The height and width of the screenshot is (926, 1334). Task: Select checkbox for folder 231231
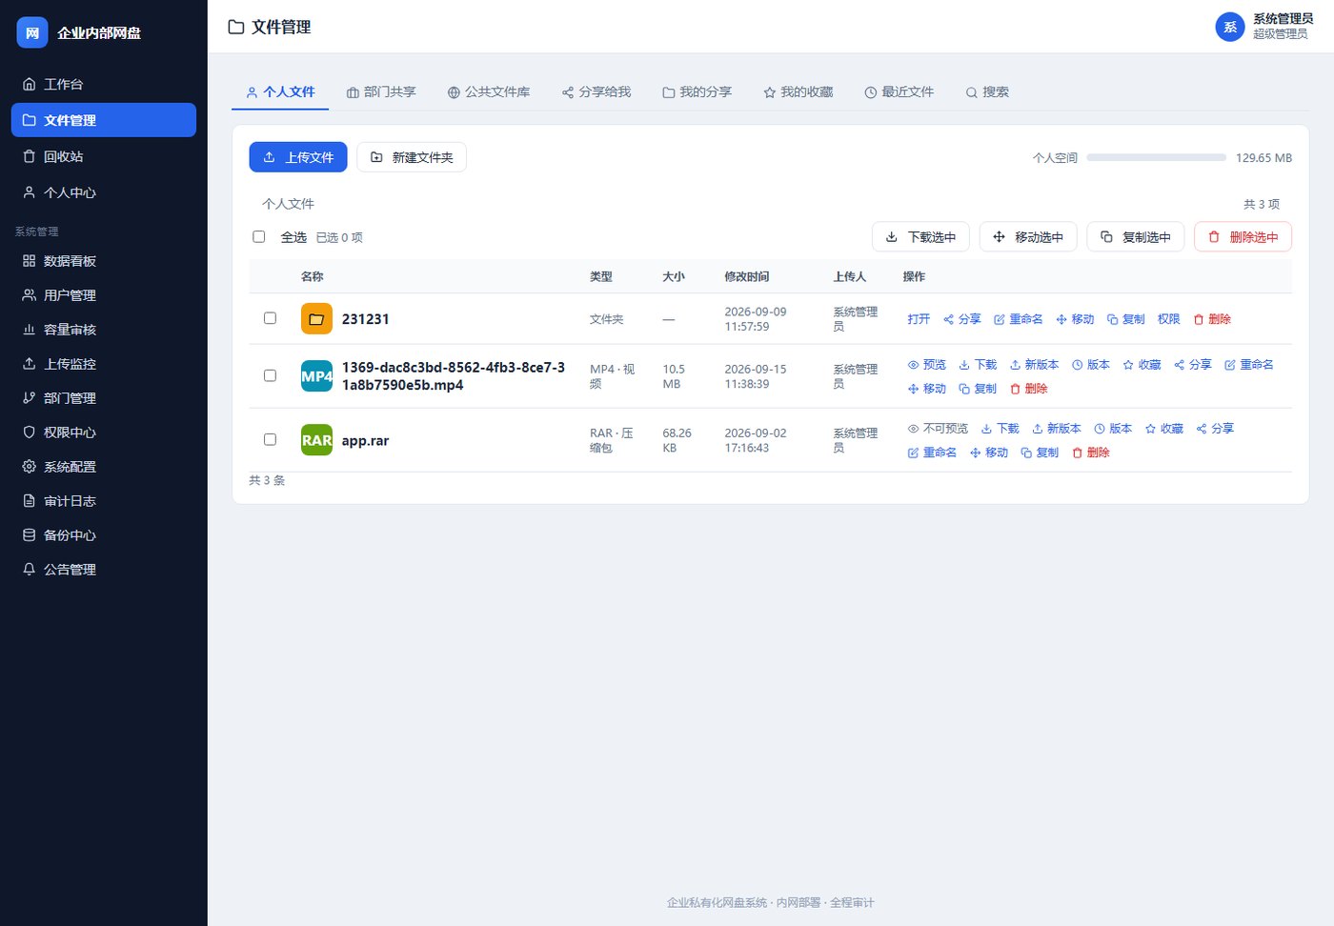click(270, 318)
